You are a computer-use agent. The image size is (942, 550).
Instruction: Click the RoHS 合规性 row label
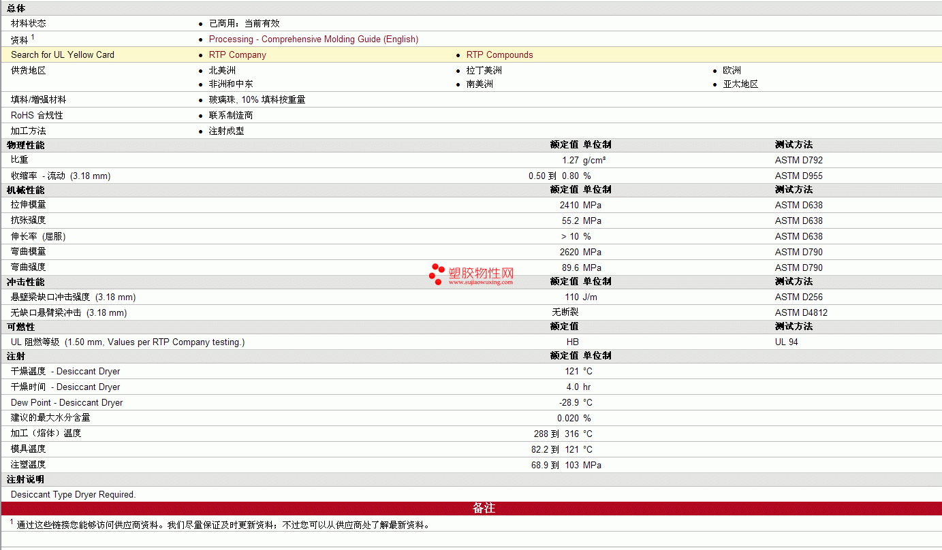37,116
